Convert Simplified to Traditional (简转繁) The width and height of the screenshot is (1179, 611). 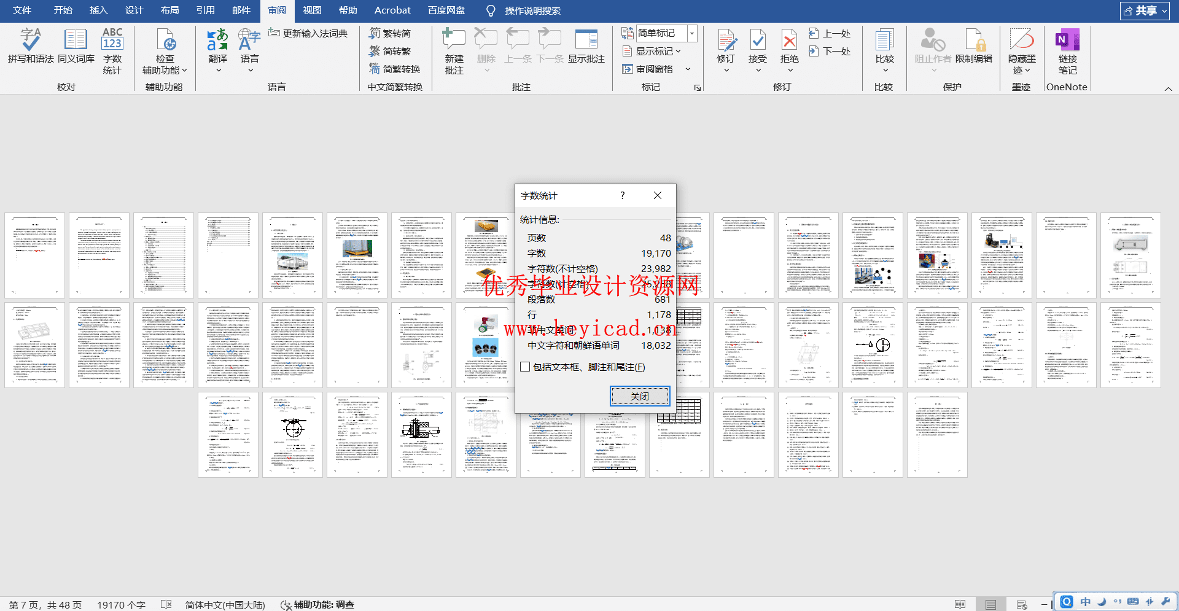click(390, 51)
